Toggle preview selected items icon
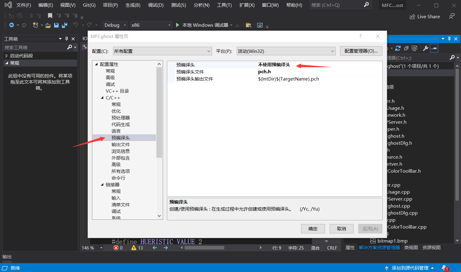 coord(434,48)
